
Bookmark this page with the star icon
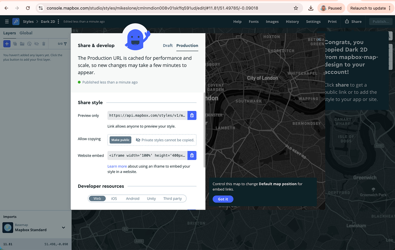pos(296,8)
